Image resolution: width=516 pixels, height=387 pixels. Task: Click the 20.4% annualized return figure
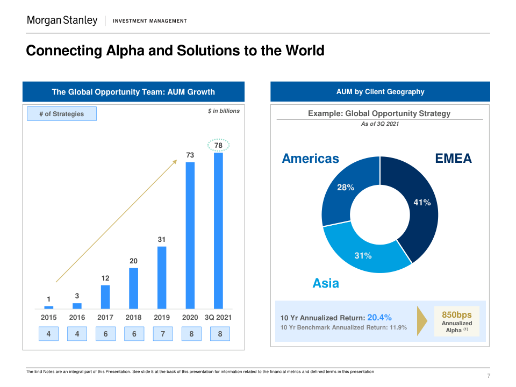379,317
